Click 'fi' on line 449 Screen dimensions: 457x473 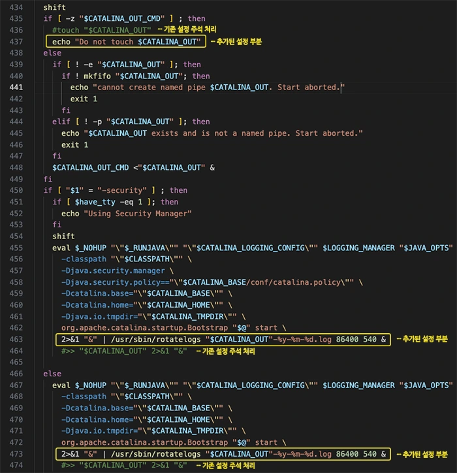48,179
